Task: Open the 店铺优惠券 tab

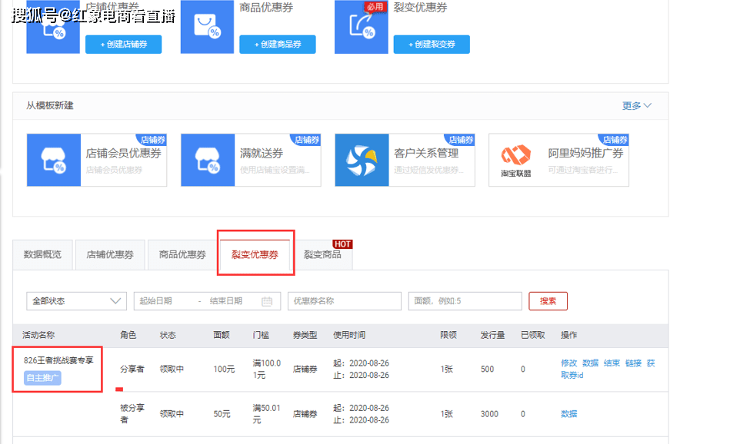Action: (x=110, y=254)
